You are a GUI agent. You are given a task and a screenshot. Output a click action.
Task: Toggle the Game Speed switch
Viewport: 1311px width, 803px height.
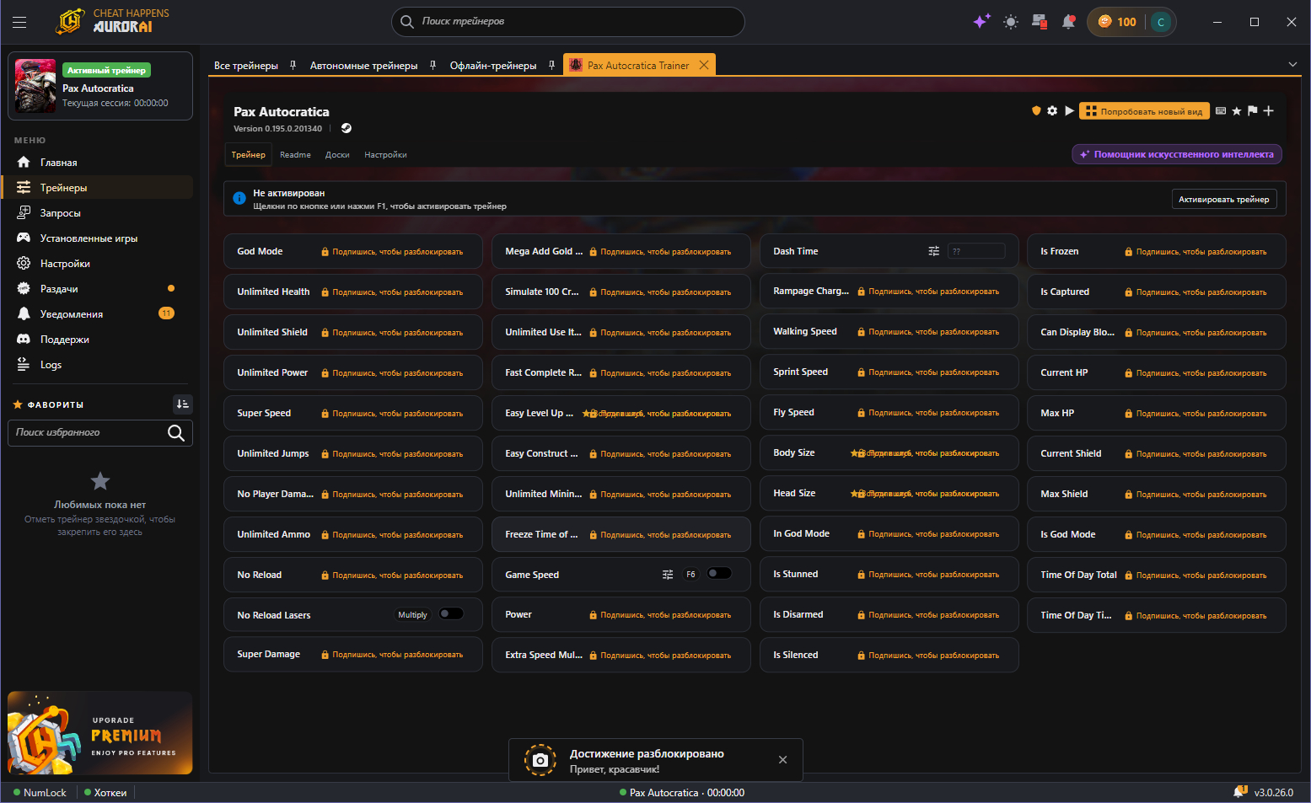pos(719,574)
